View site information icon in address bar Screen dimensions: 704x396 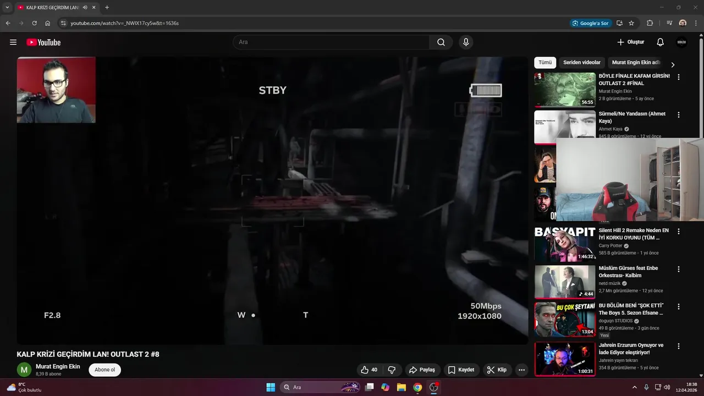pos(63,23)
